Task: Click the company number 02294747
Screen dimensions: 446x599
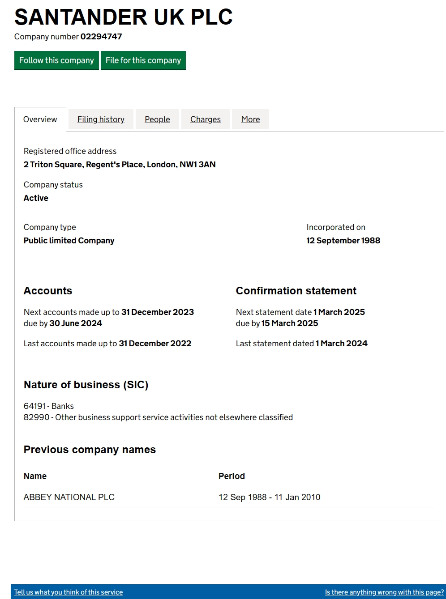Action: coord(101,37)
